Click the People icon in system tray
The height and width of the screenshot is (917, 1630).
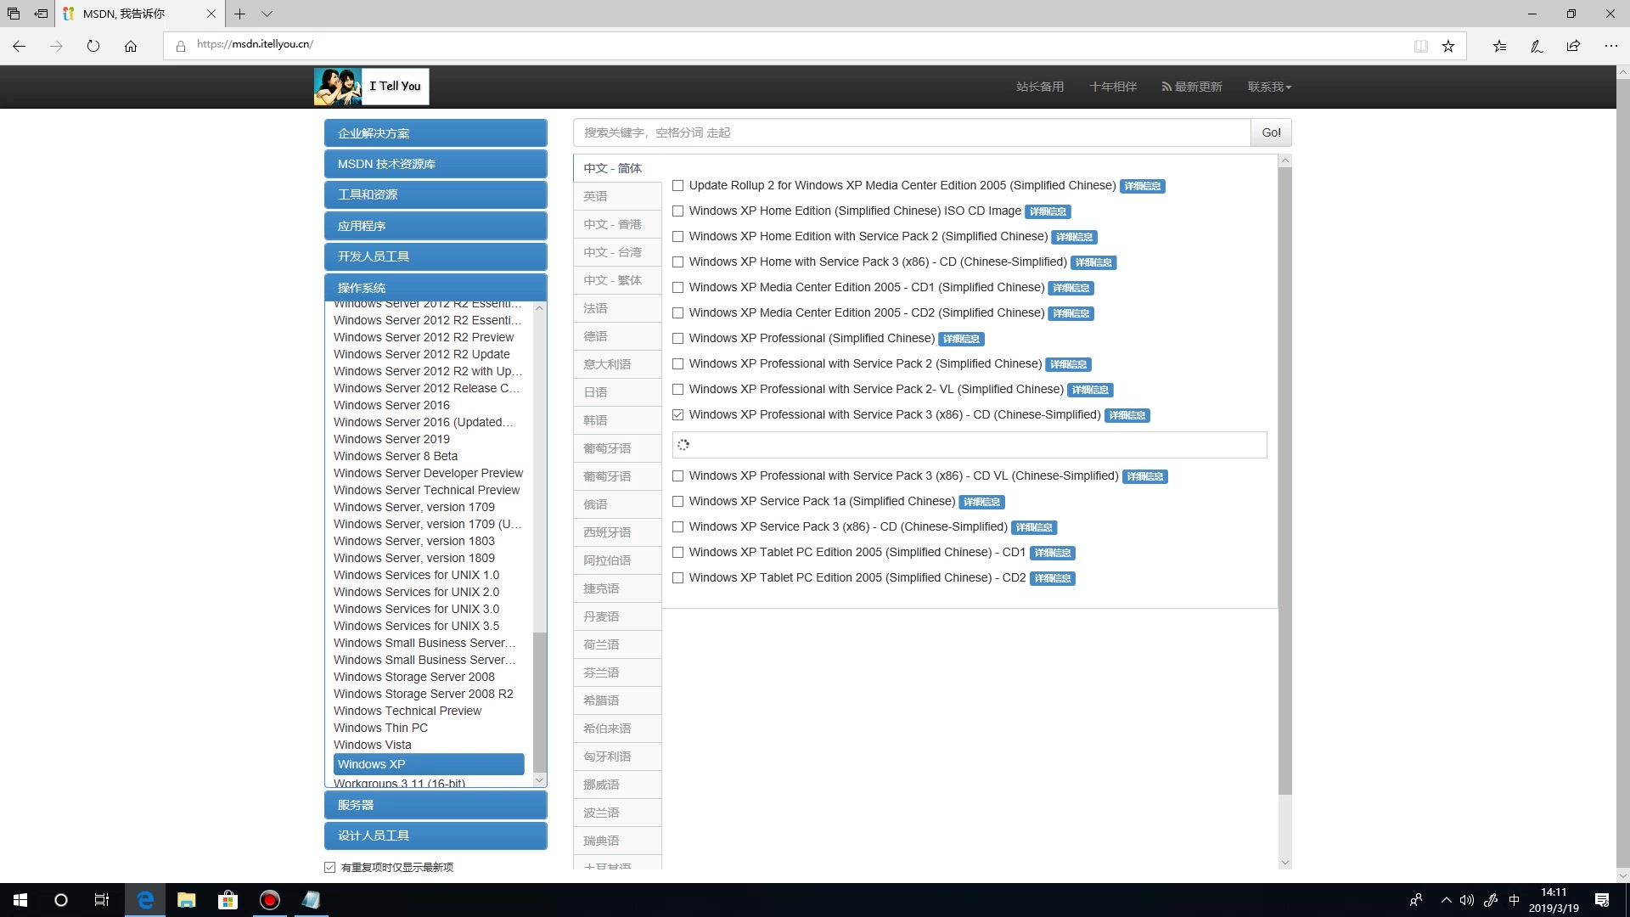pos(1416,900)
